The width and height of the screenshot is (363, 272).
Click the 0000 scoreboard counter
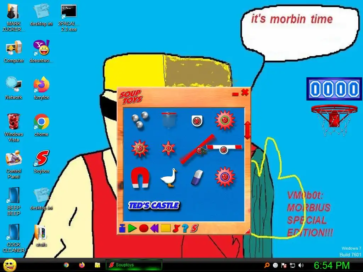pyautogui.click(x=334, y=89)
